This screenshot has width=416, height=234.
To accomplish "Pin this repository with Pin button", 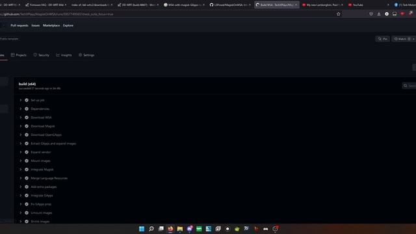I will point(383,39).
